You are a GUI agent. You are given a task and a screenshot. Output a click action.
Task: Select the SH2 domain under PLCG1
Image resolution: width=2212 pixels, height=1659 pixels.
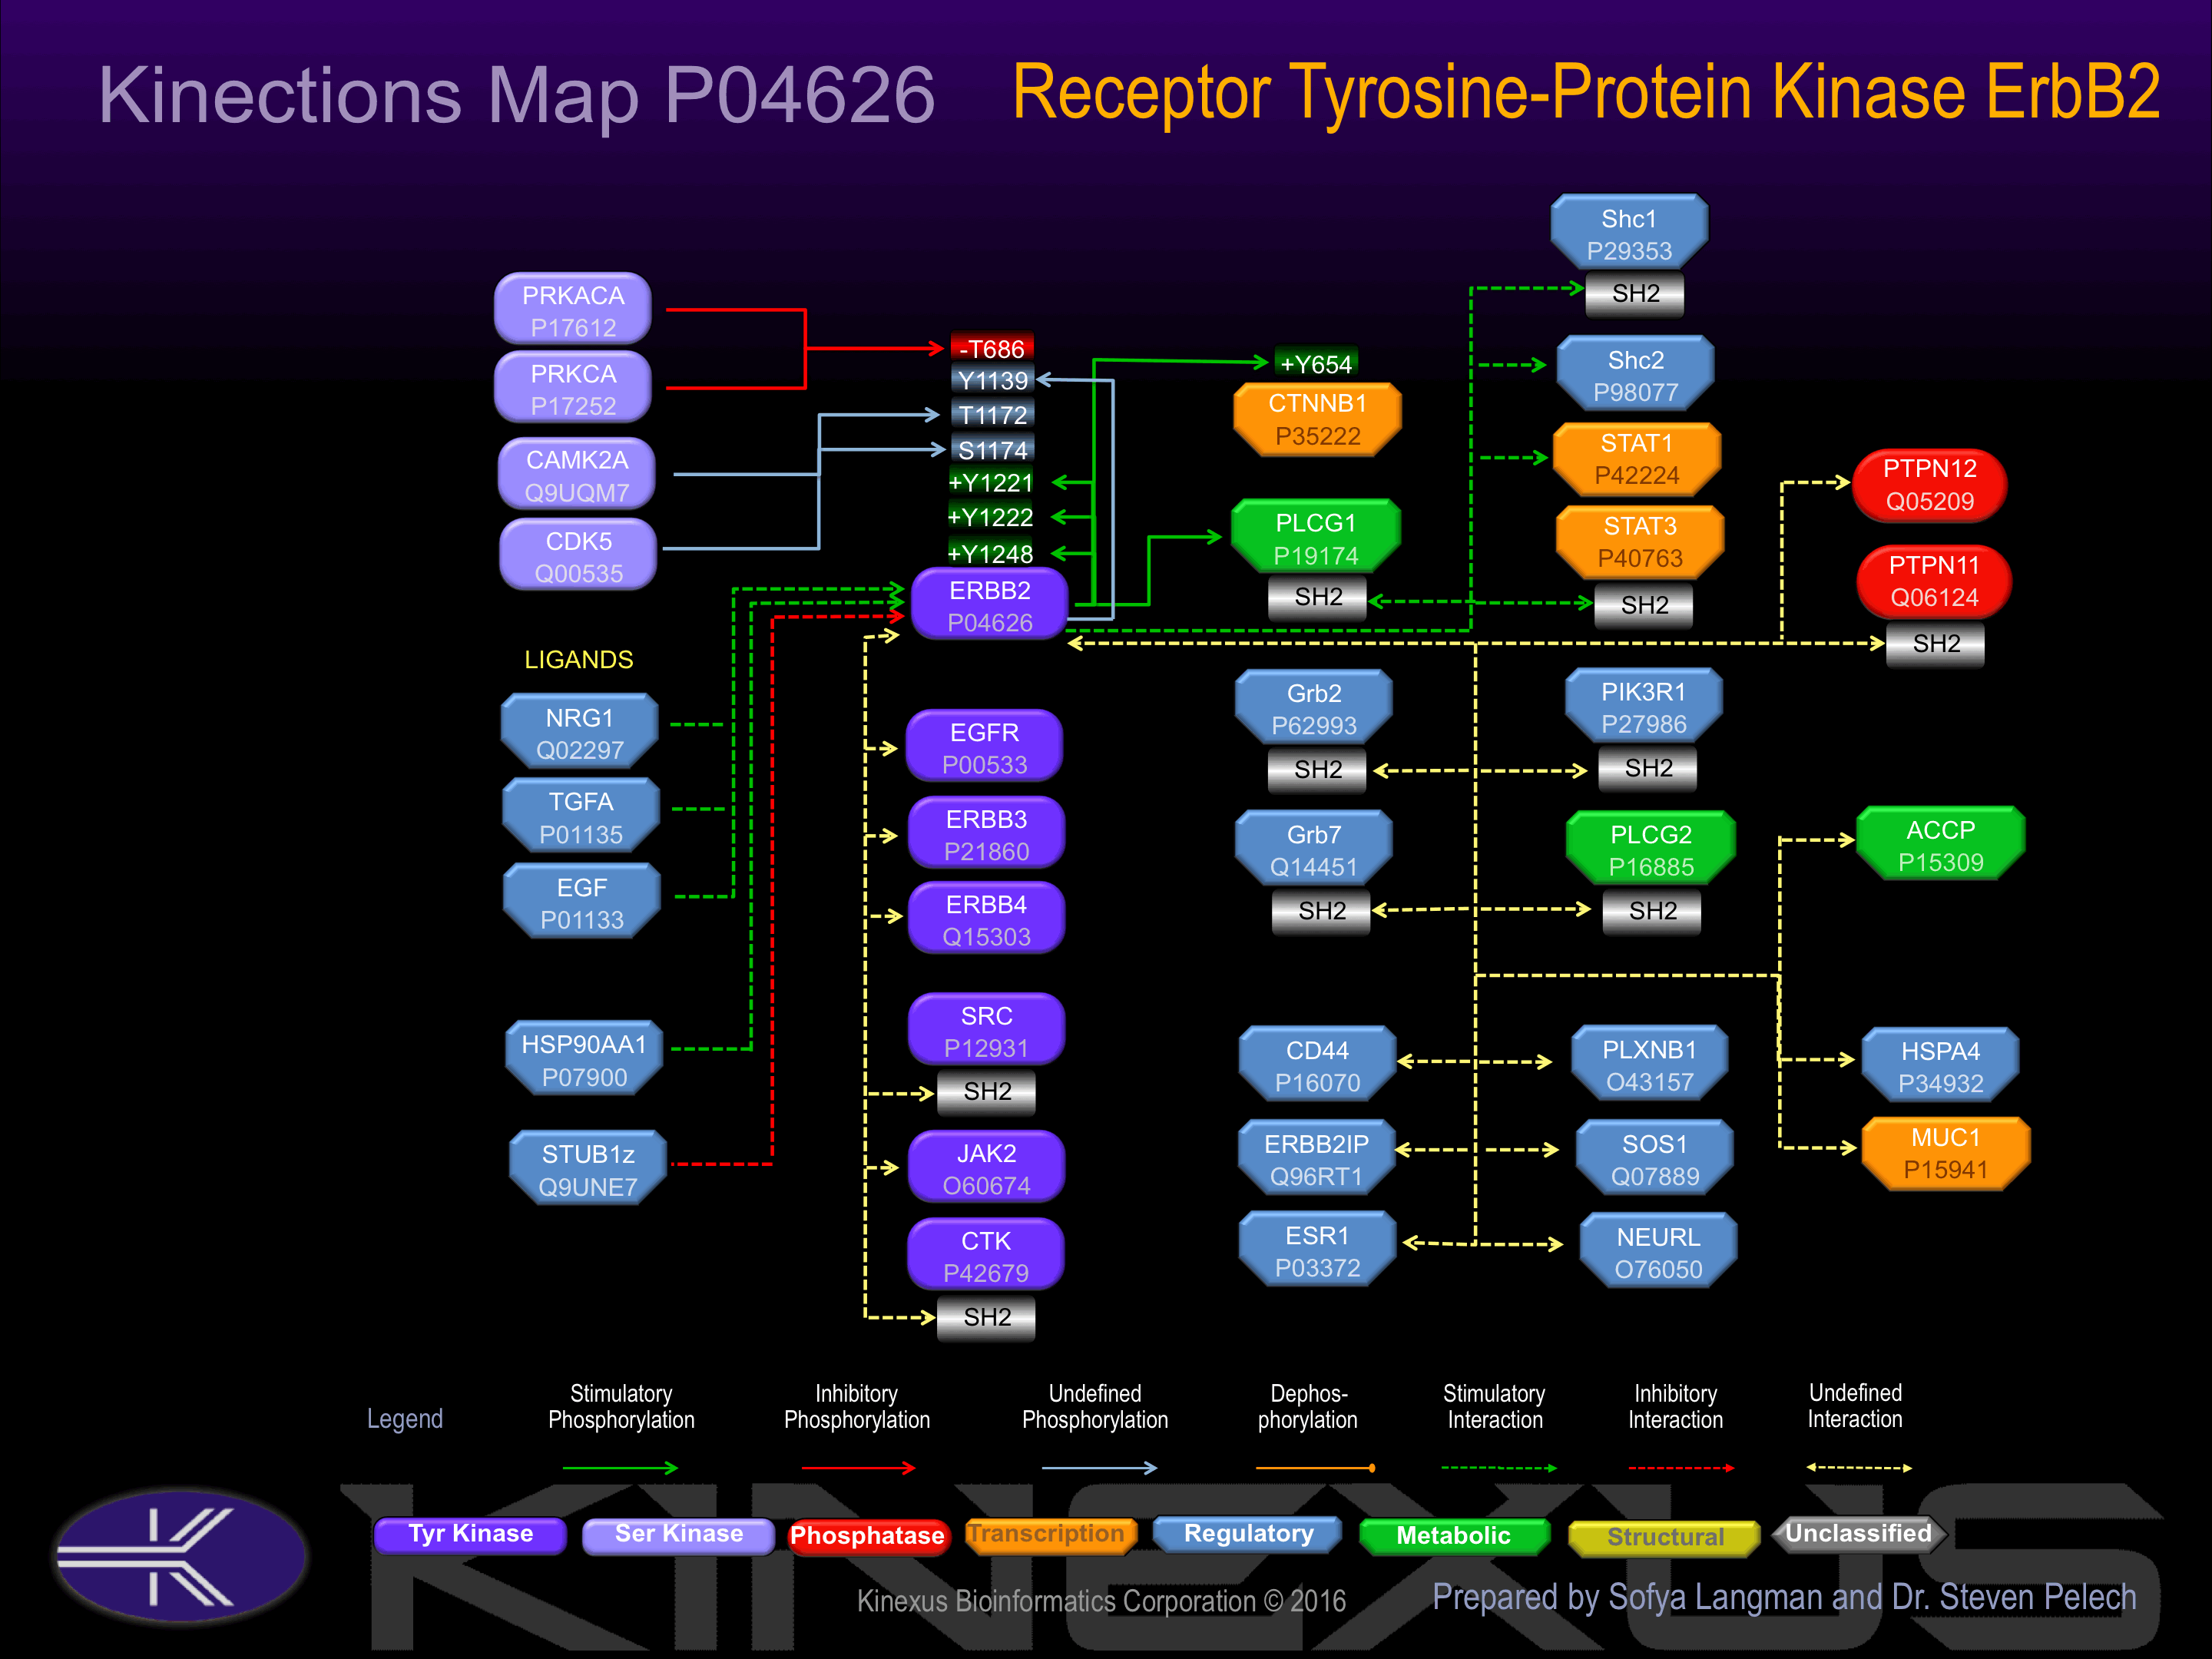pyautogui.click(x=1318, y=597)
